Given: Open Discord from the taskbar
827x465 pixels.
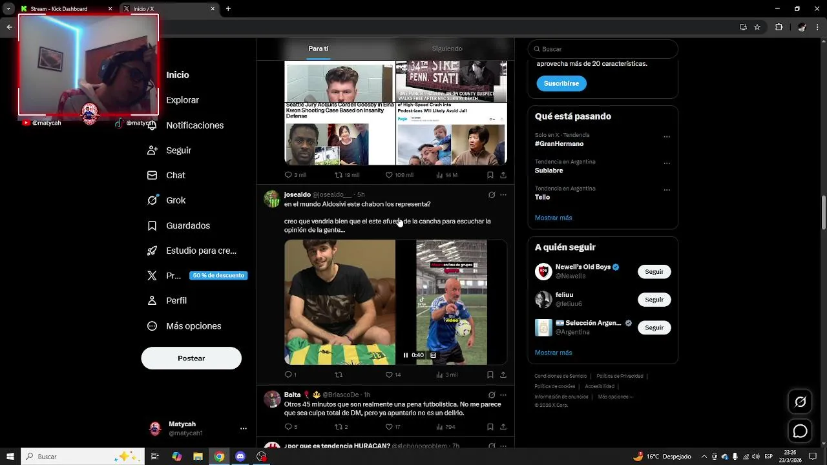Looking at the screenshot, I should coord(240,457).
